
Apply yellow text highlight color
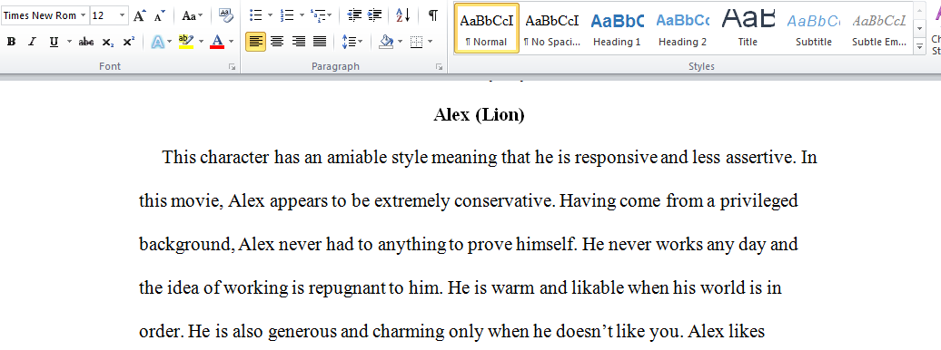click(186, 42)
